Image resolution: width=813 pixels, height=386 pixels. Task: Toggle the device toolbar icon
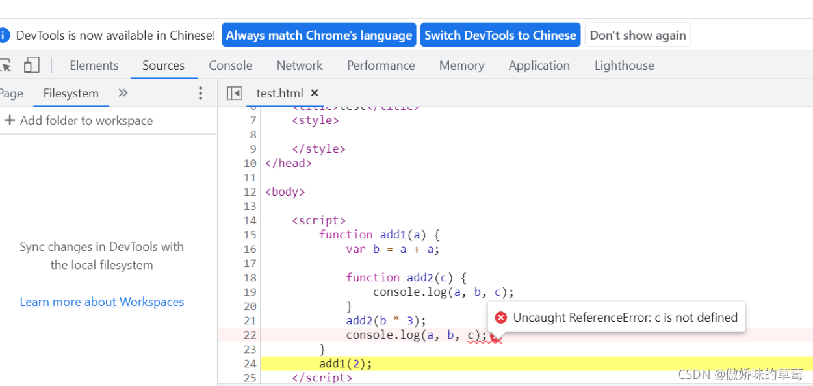32,65
